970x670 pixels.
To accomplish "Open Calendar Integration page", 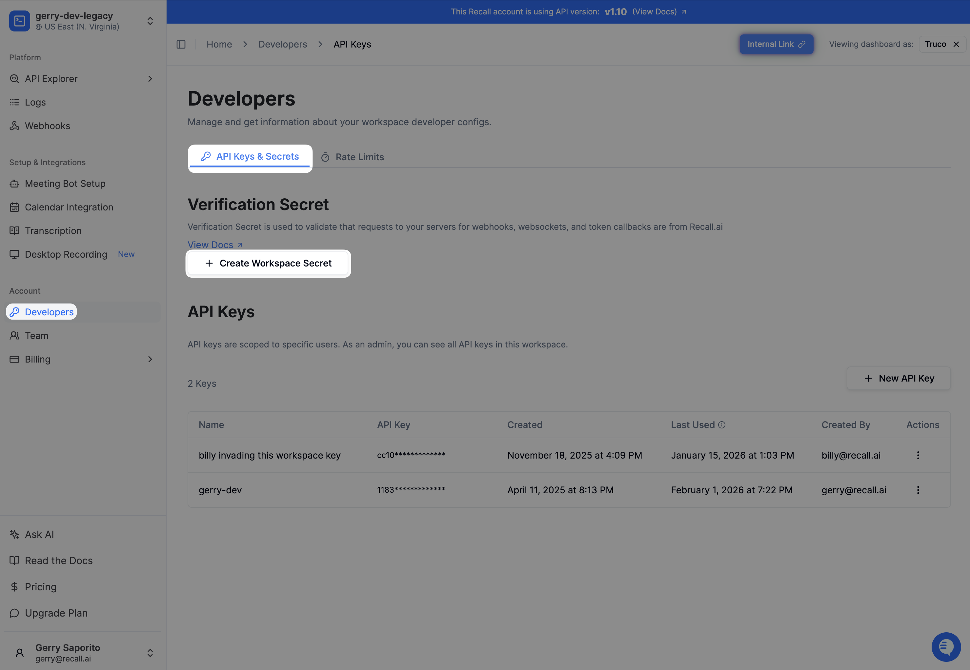I will click(x=69, y=207).
